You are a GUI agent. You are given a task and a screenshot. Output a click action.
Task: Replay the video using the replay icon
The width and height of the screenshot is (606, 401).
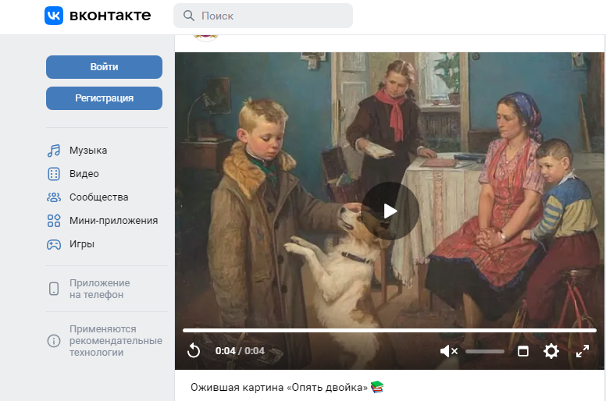click(194, 351)
